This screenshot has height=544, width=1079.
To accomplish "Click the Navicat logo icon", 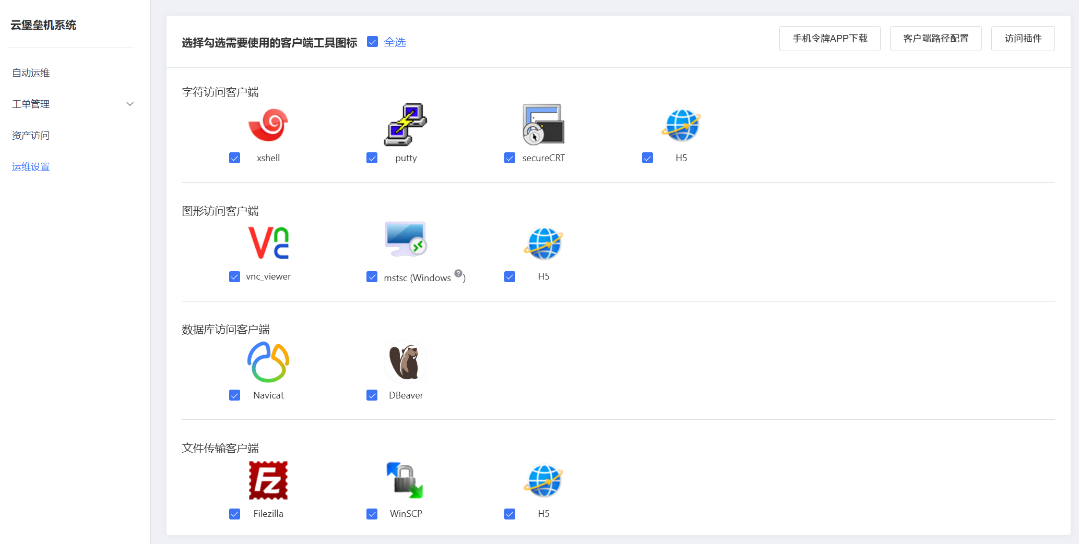I will 268,362.
